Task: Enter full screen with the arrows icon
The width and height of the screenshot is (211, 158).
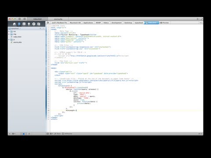Action: click(x=201, y=19)
